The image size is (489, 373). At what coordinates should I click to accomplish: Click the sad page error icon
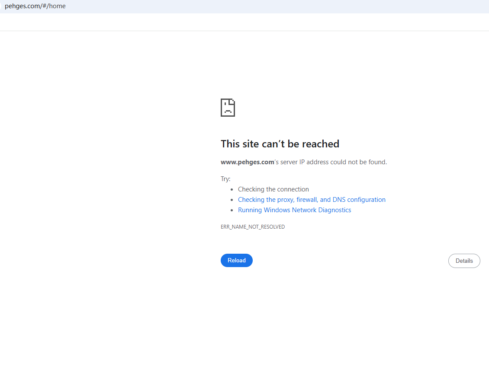click(x=228, y=108)
